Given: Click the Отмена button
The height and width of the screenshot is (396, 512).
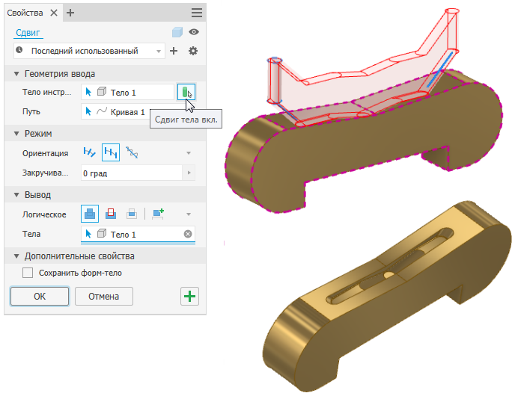Looking at the screenshot, I should [104, 297].
